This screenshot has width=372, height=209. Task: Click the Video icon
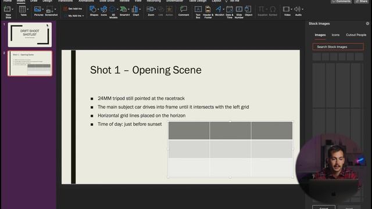pos(286,9)
